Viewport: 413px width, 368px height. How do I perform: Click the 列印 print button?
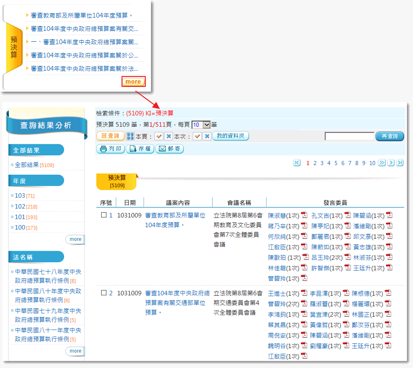coord(111,149)
